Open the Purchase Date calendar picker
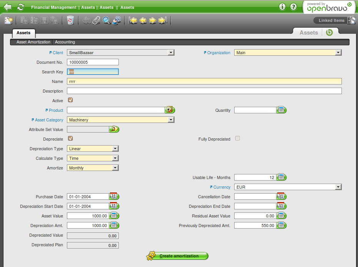The width and height of the screenshot is (358, 267). click(114, 197)
